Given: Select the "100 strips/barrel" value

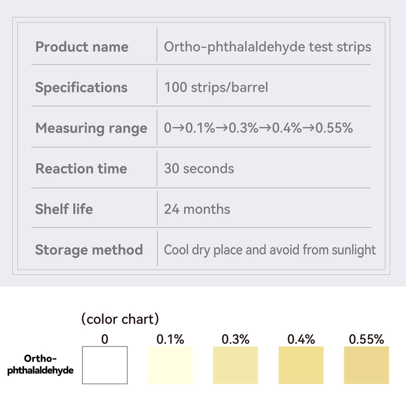Looking at the screenshot, I should 216,87.
